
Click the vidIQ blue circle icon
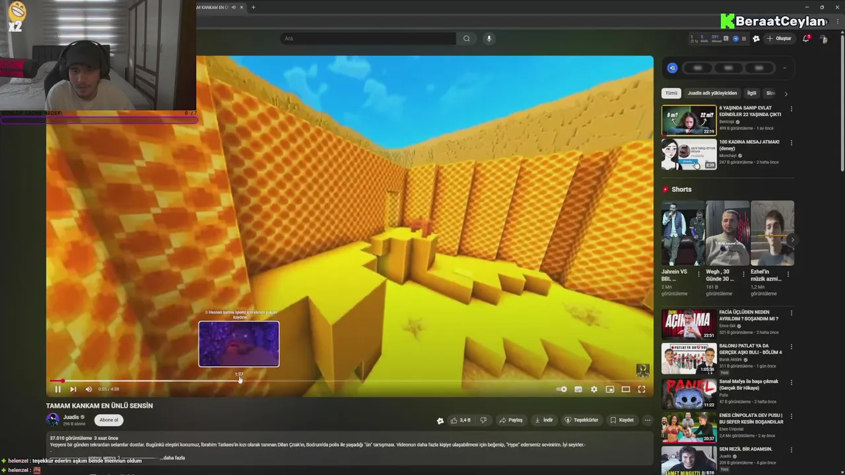[672, 68]
